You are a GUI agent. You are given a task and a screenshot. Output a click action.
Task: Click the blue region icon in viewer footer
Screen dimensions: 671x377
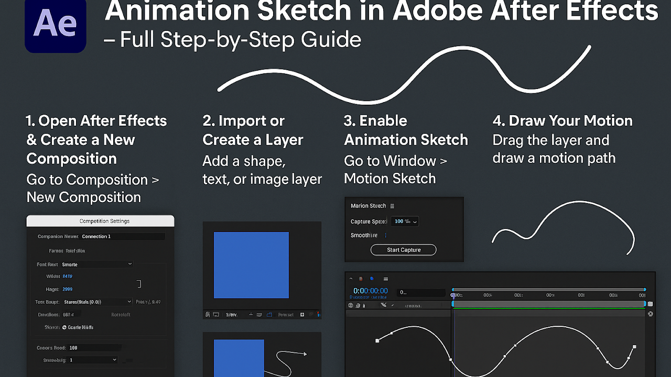click(x=269, y=315)
